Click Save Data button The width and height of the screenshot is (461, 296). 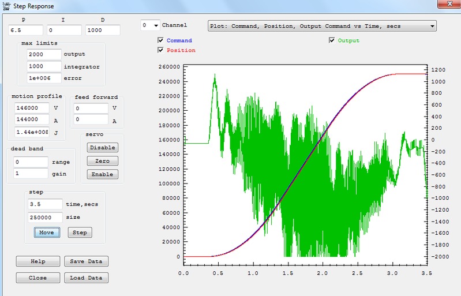click(85, 261)
